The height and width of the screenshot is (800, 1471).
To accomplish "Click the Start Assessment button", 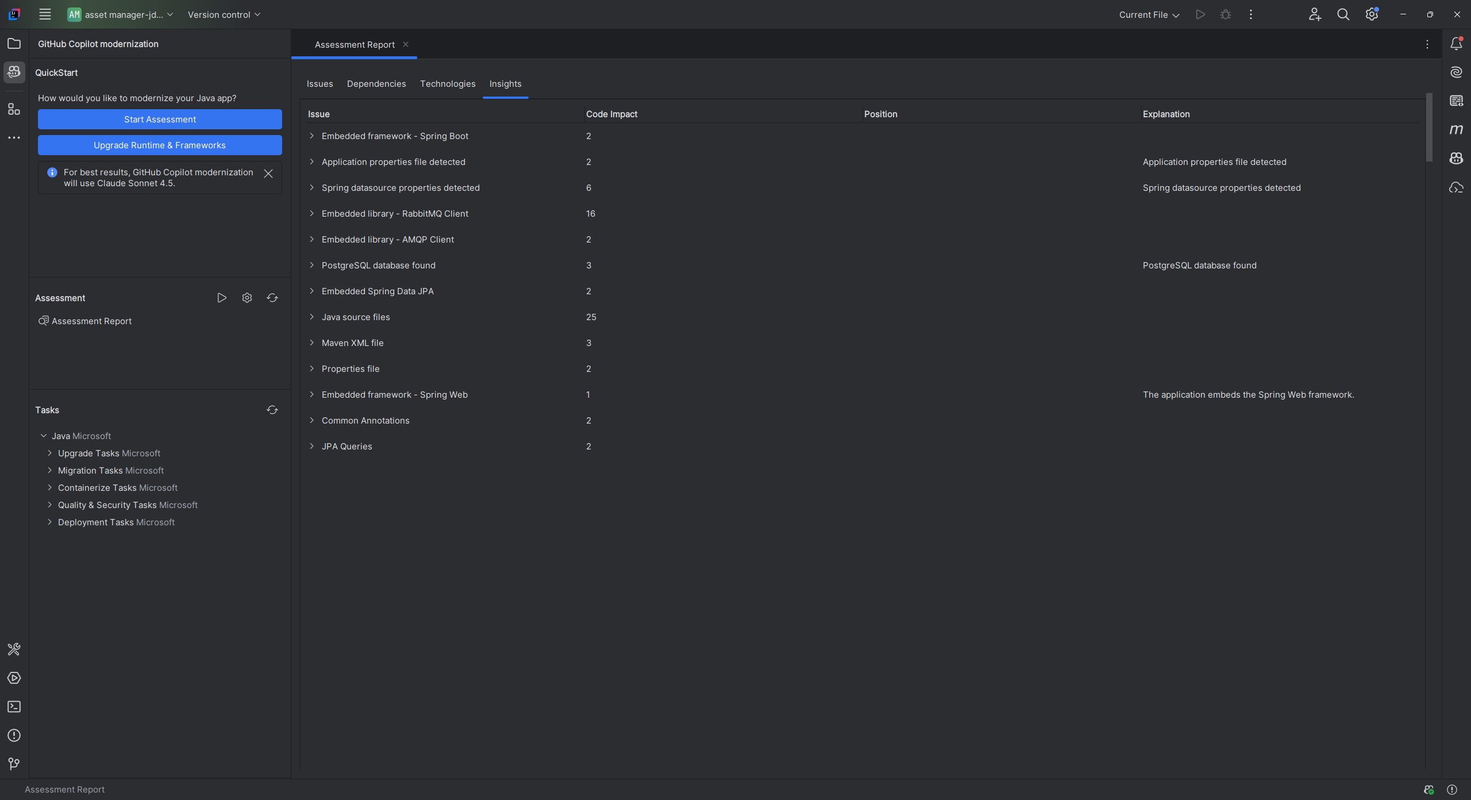I will [160, 120].
